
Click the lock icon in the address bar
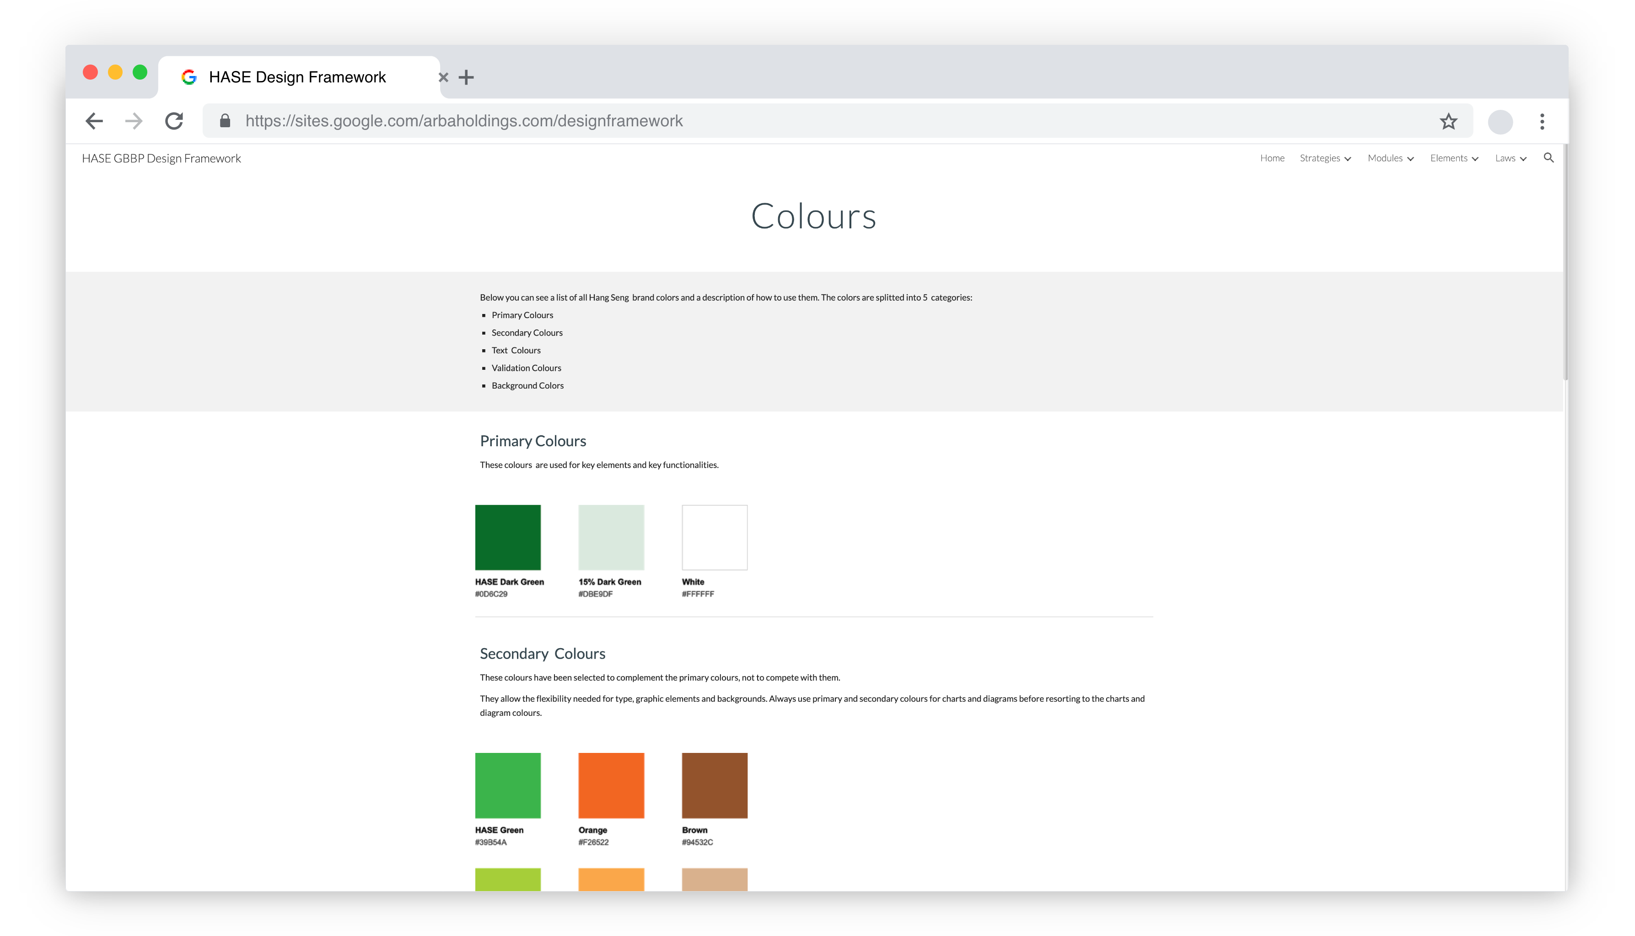point(225,121)
